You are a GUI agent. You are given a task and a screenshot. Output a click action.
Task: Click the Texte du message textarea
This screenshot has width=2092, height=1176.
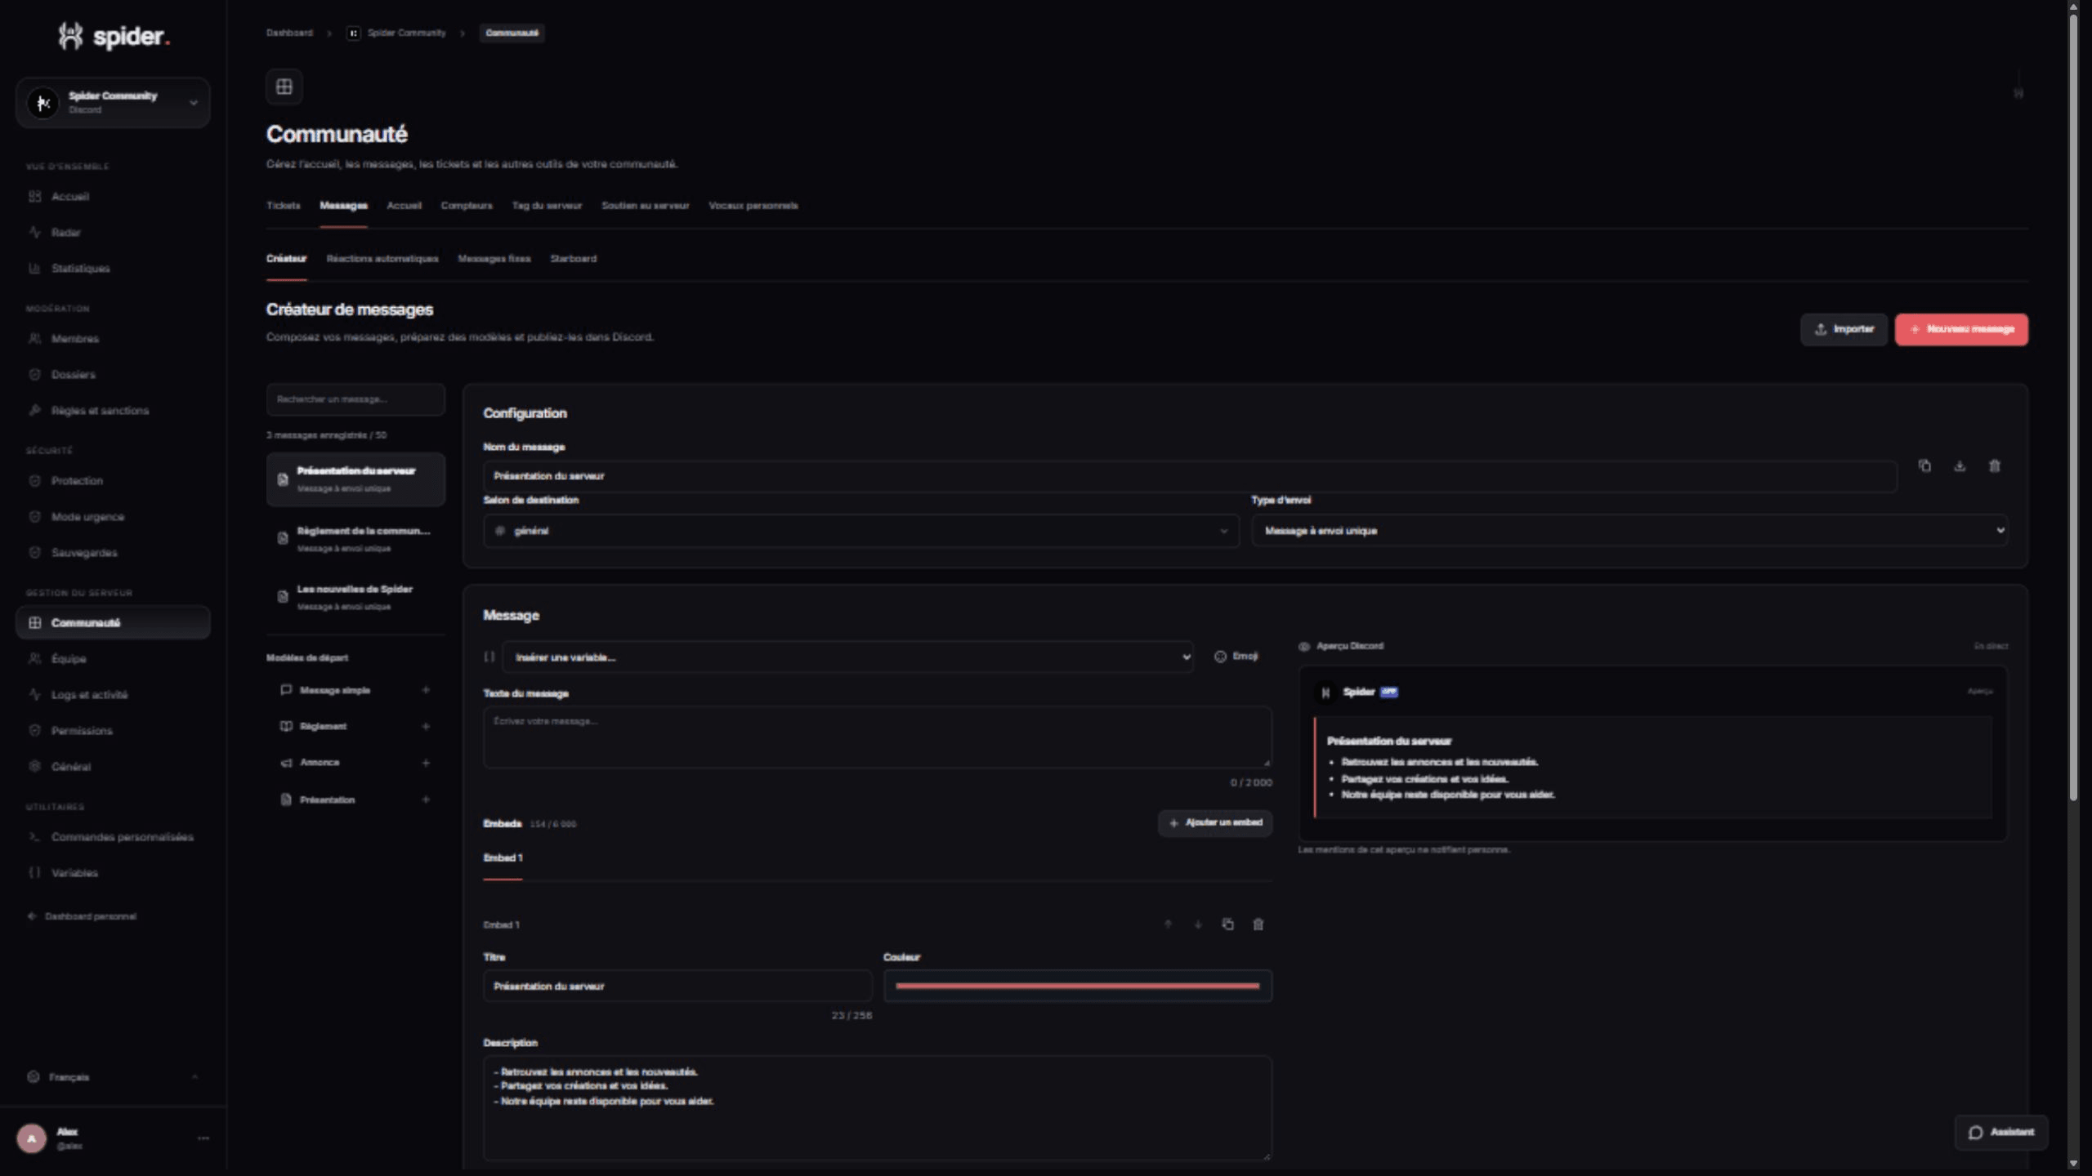click(877, 737)
